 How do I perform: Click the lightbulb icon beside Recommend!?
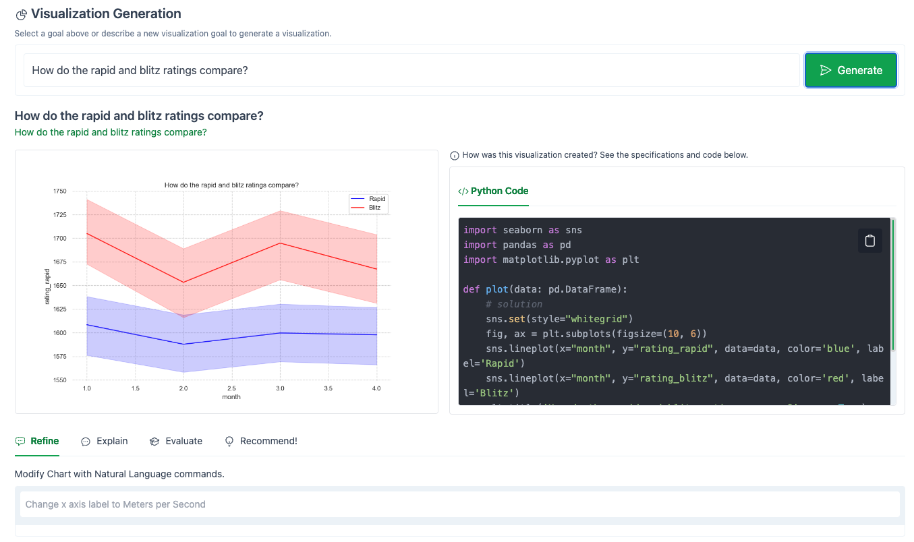229,440
